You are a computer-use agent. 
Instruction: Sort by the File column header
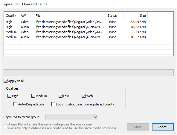70,16
